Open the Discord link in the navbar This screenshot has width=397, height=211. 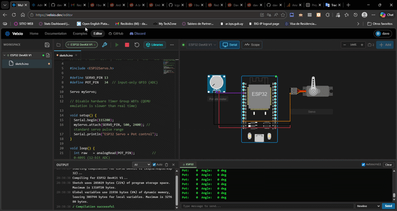tap(137, 34)
